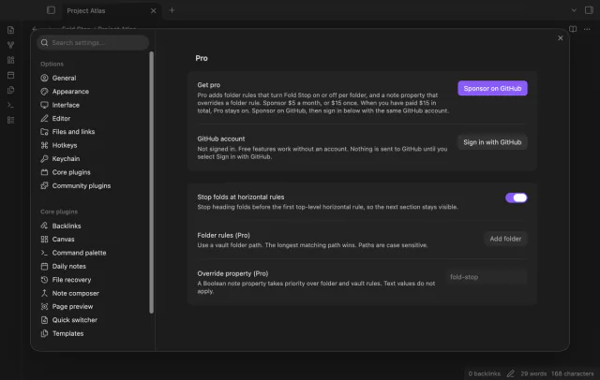The image size is (600, 380).
Task: Switch to reading view icon
Action: coord(573,29)
